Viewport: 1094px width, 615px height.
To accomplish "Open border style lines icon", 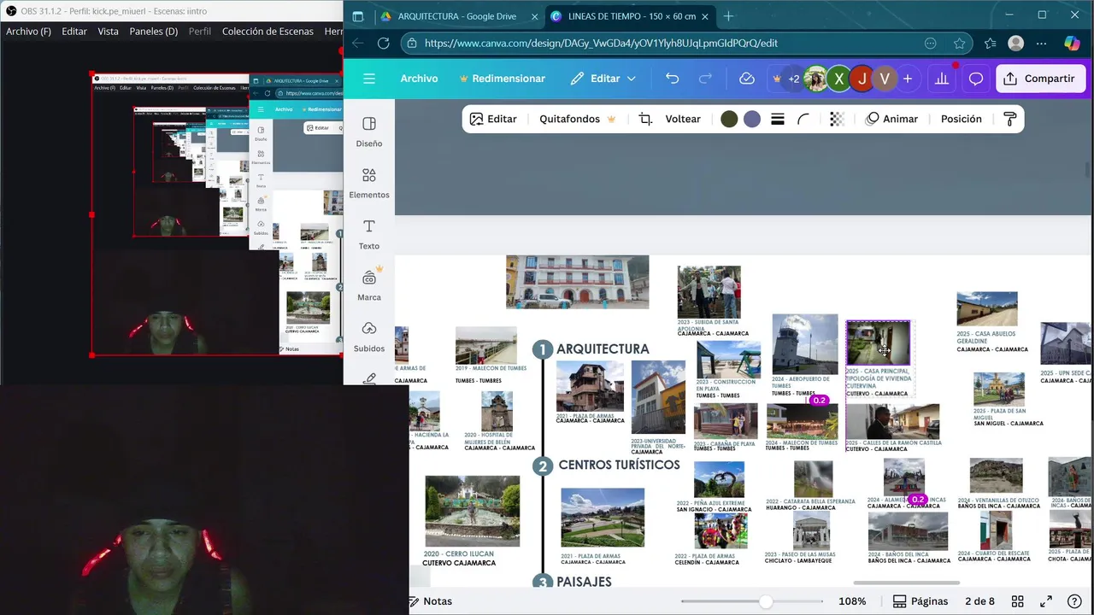I will point(778,120).
